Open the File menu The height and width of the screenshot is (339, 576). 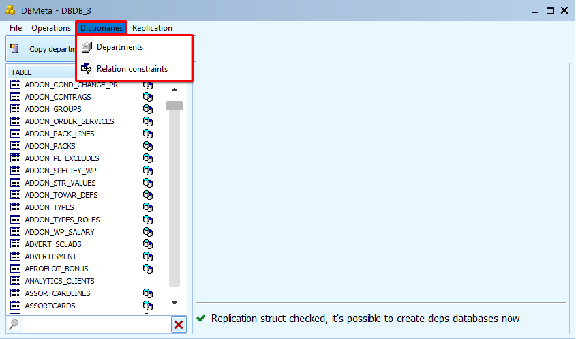click(x=16, y=28)
